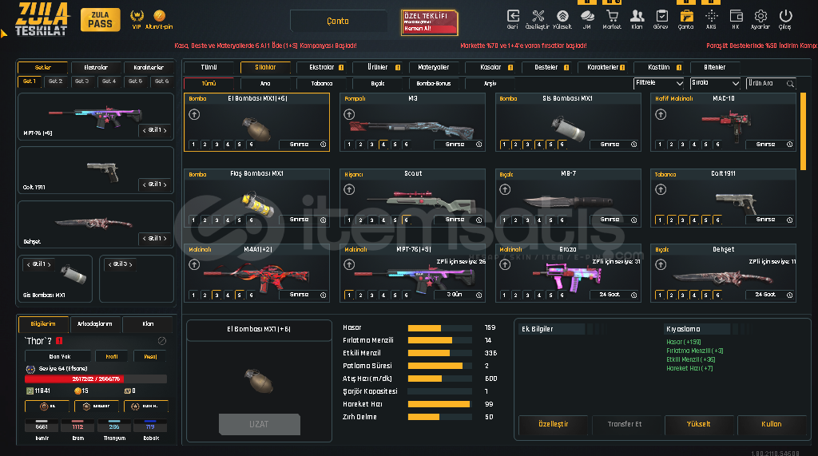
Task: Open Ayarlar gear icon
Action: point(760,16)
